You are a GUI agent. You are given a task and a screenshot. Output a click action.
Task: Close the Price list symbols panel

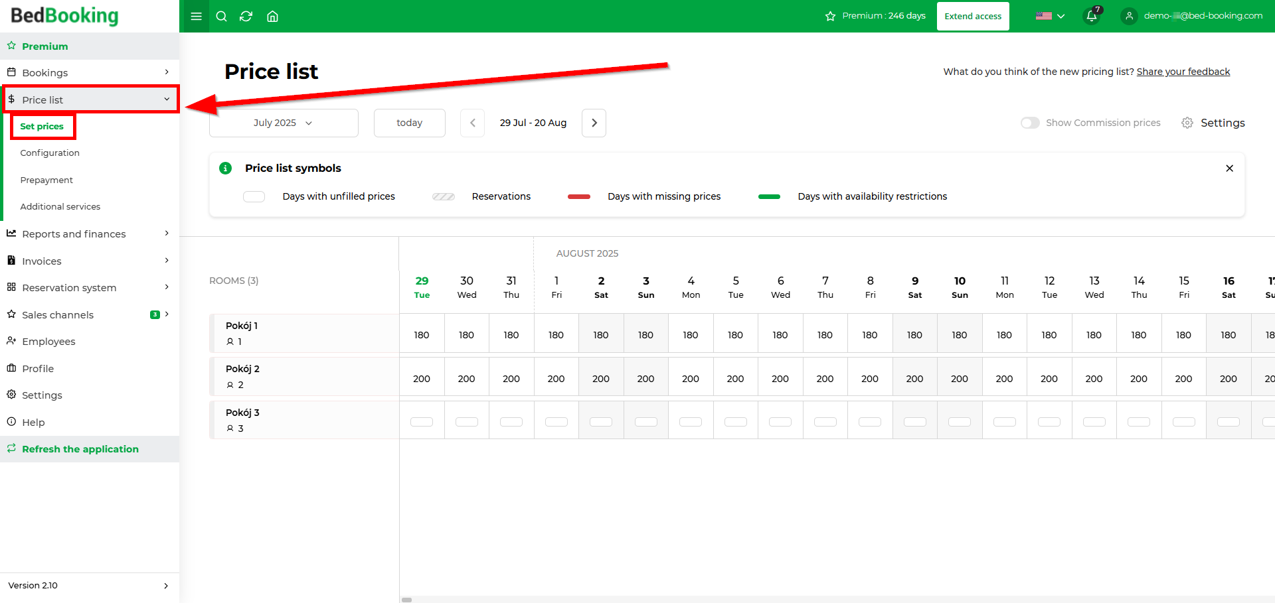pos(1229,168)
